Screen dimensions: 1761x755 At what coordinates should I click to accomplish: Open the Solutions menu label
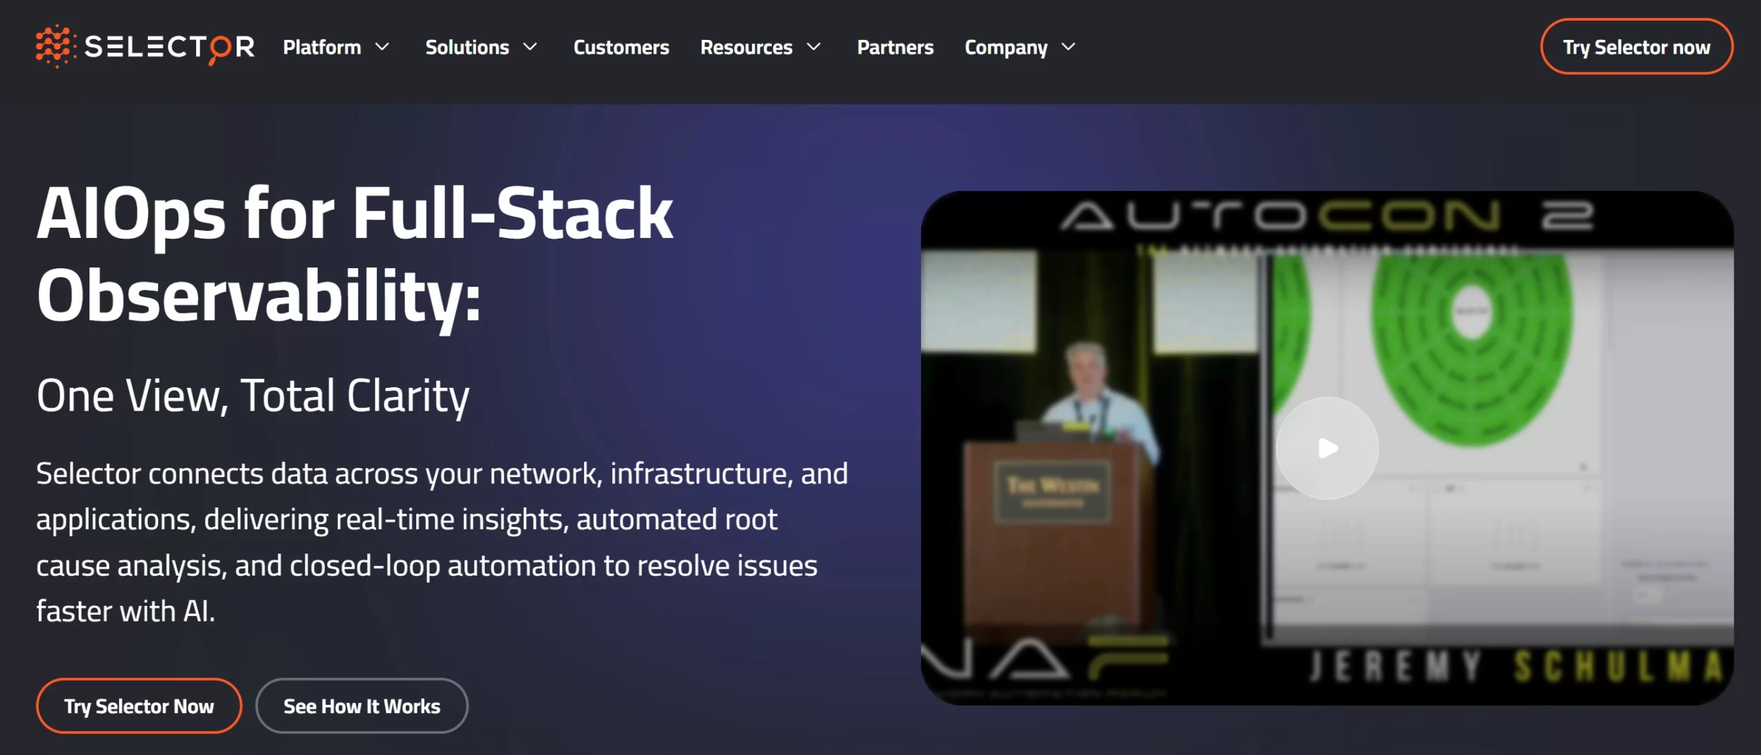pos(467,47)
